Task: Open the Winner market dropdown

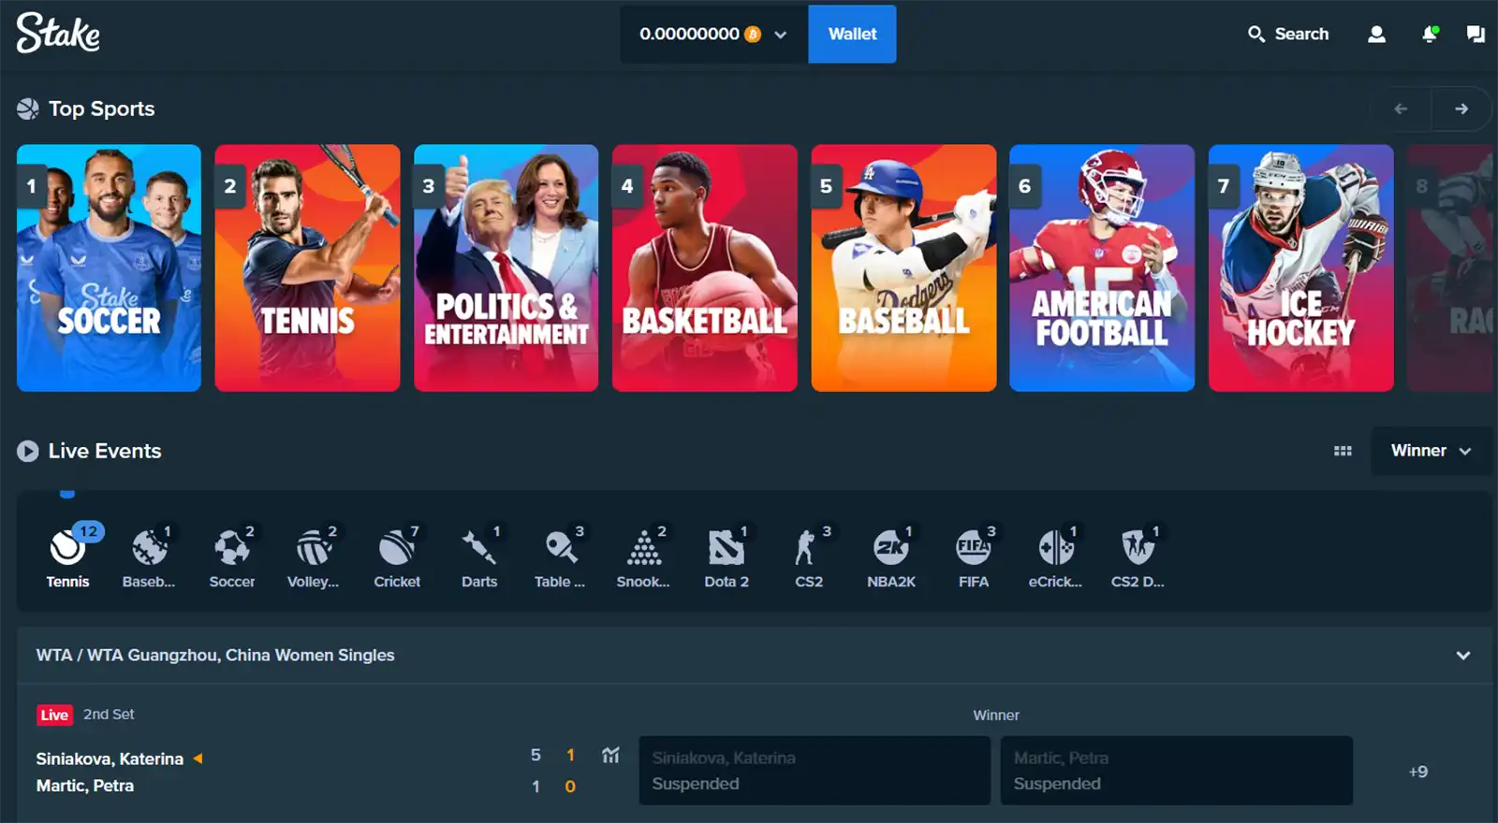Action: click(1431, 451)
